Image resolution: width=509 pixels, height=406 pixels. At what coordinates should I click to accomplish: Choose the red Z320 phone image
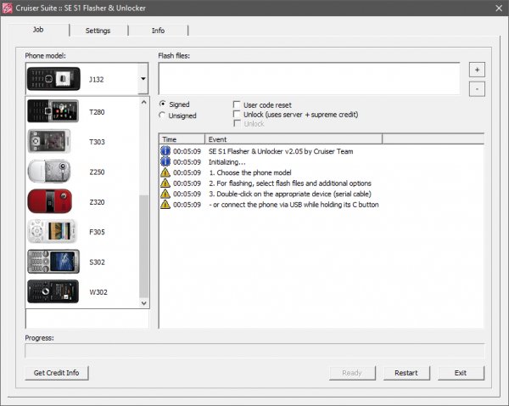click(x=50, y=201)
